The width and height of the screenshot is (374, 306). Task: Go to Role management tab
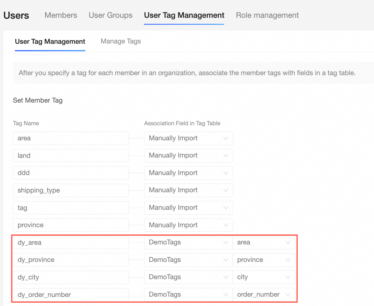coord(267,15)
